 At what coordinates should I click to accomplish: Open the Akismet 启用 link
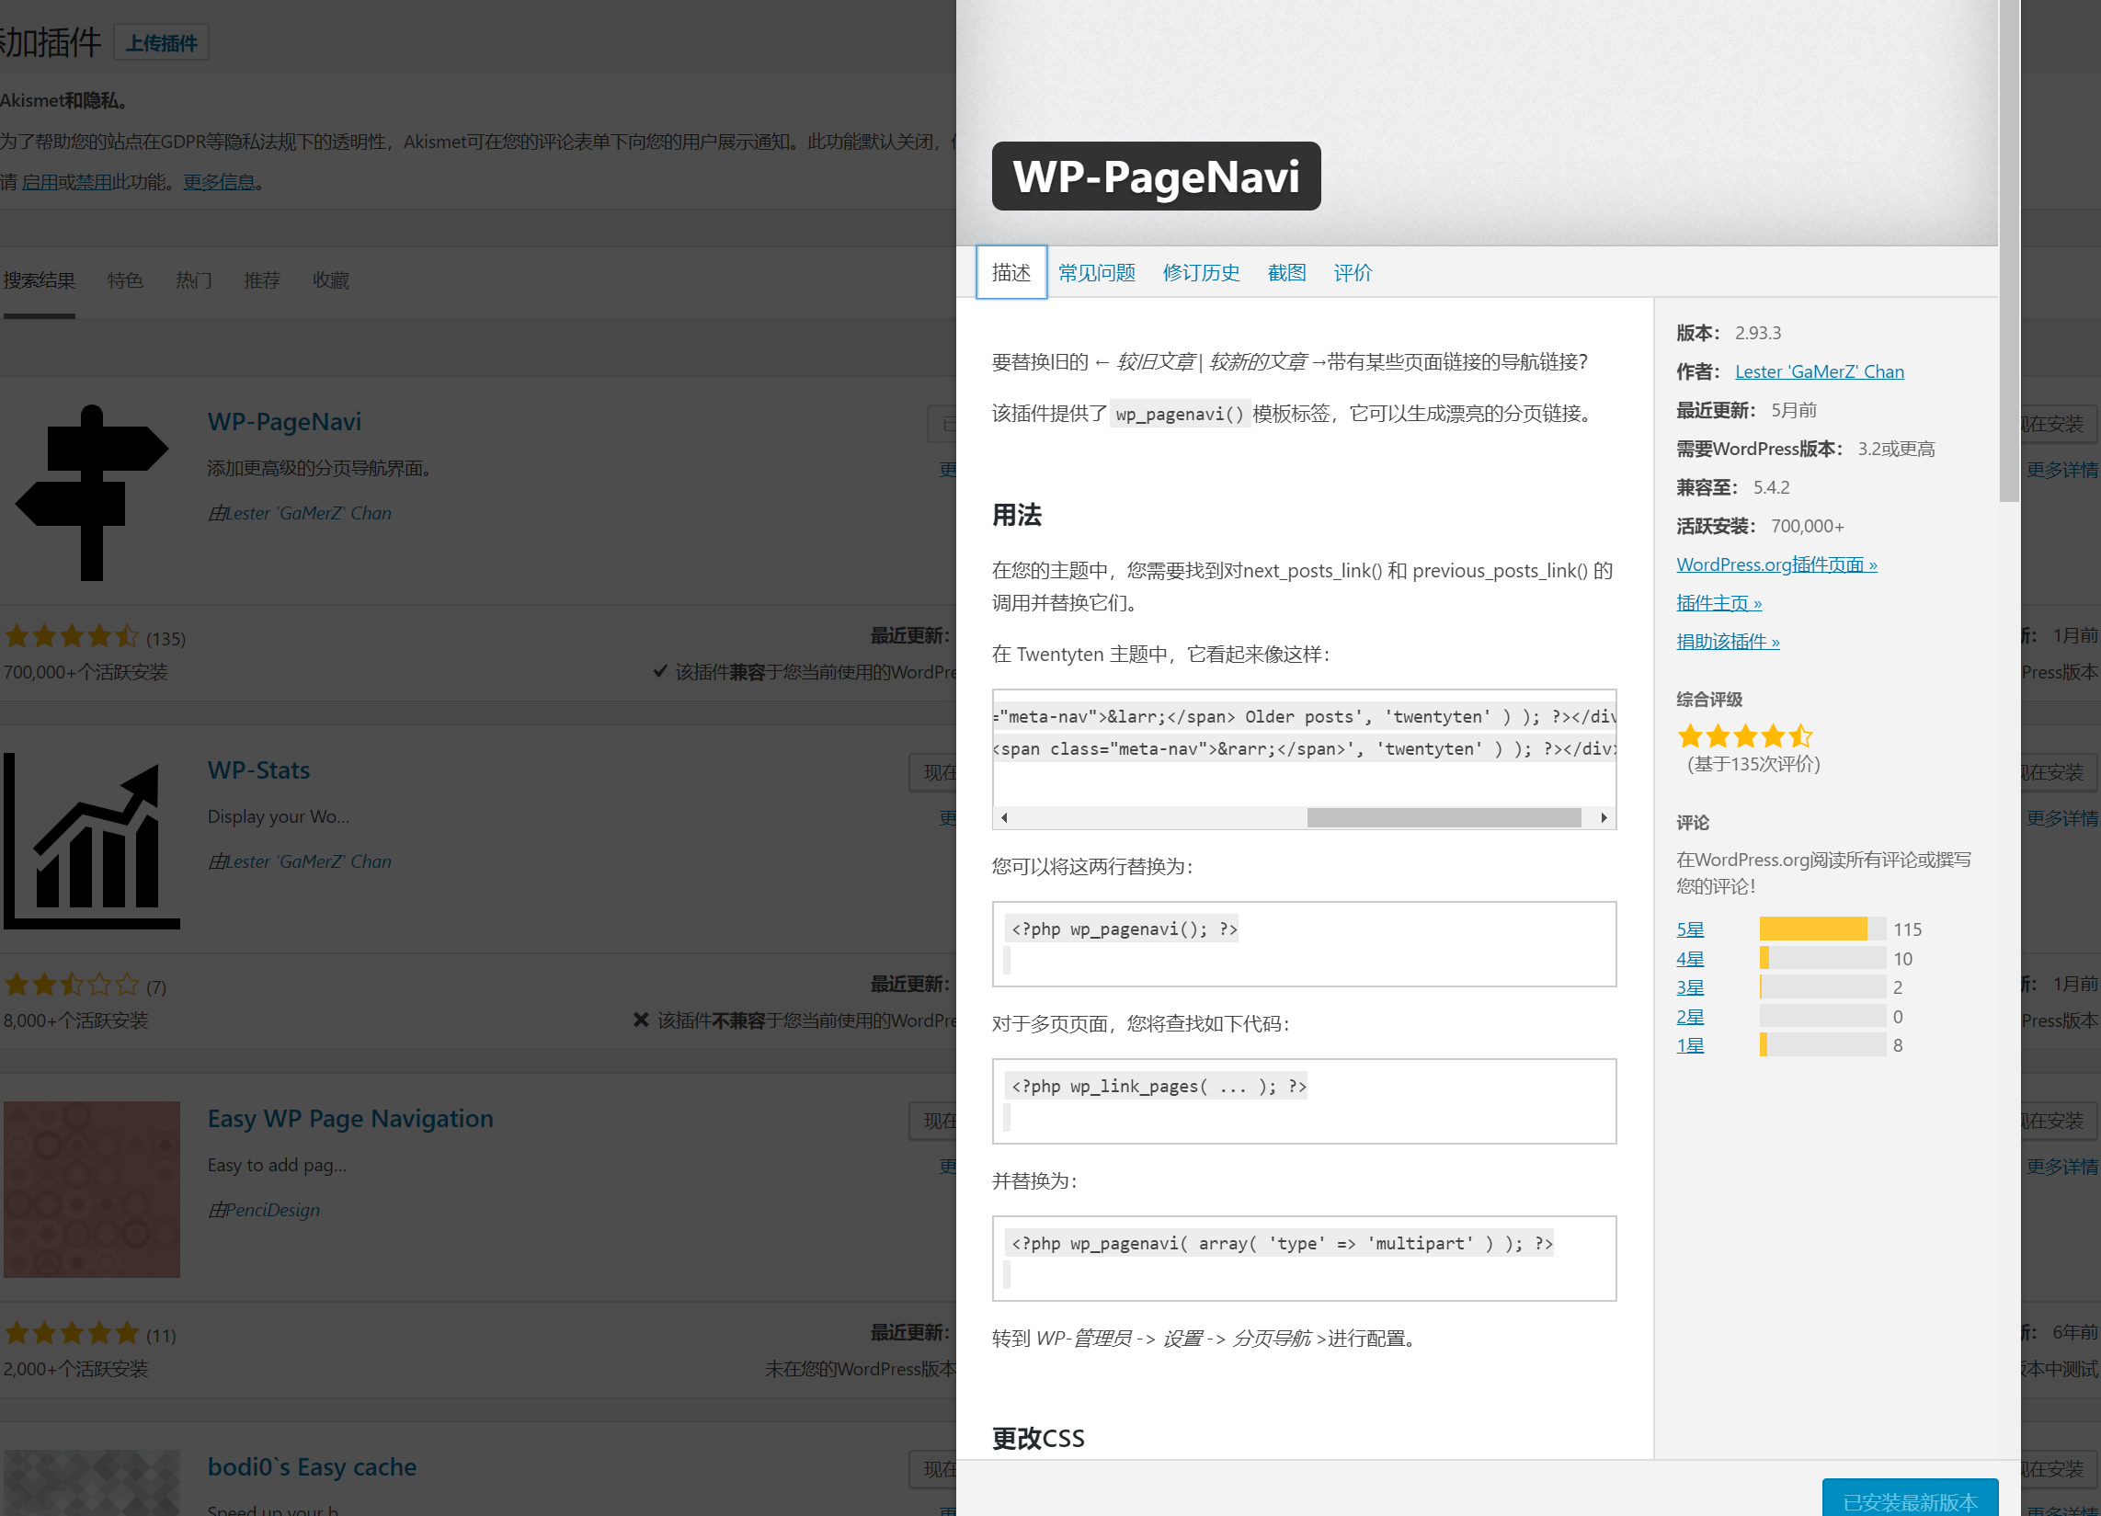coord(39,182)
